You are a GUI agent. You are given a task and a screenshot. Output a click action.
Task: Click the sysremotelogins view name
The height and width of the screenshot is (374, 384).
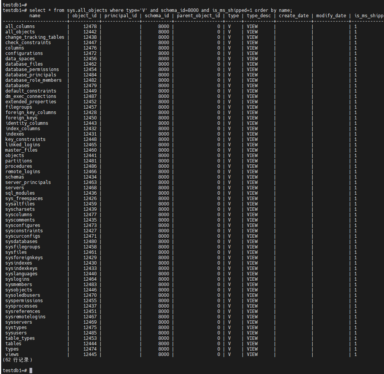pos(25,317)
